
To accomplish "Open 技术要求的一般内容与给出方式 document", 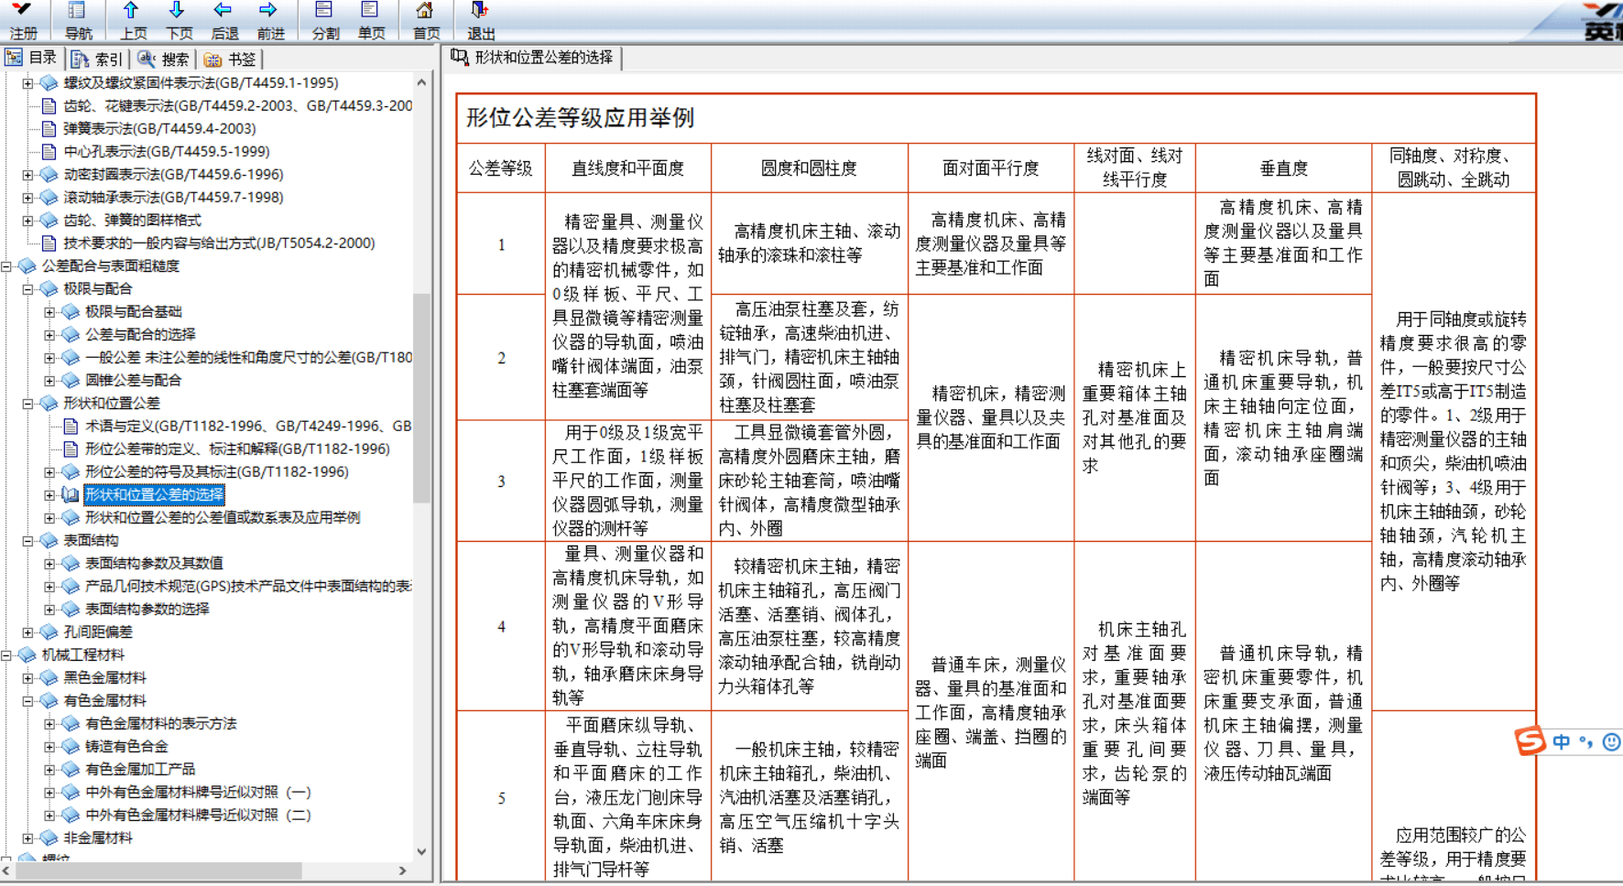I will click(219, 243).
